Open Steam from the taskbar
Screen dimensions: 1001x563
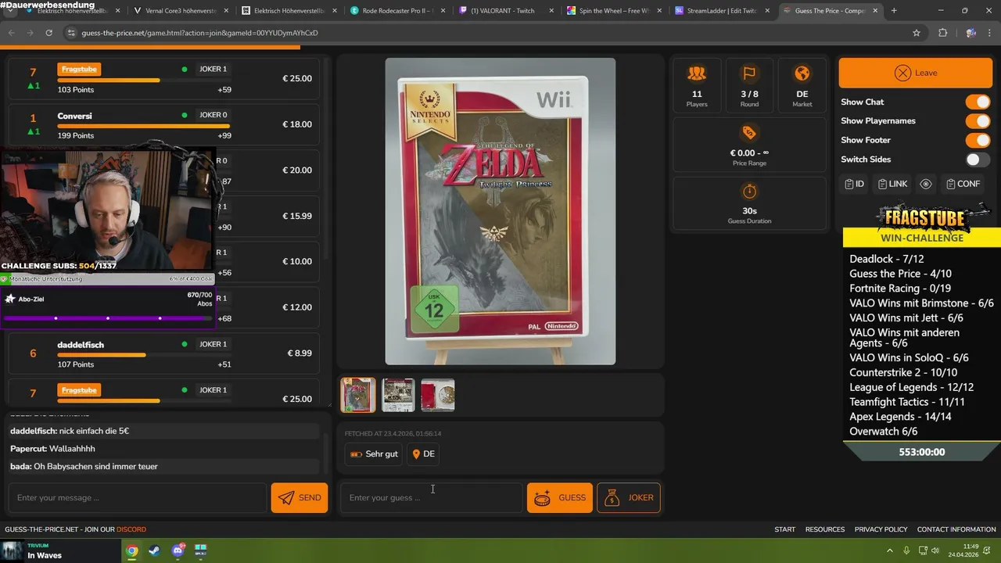[x=155, y=550]
